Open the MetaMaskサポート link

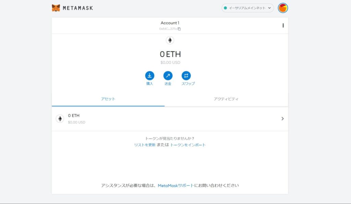[x=176, y=186]
